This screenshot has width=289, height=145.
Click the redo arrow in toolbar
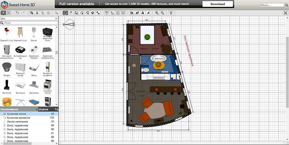pyautogui.click(x=23, y=13)
